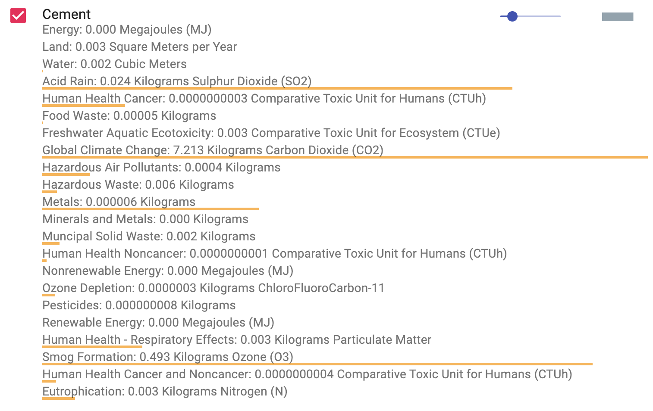The width and height of the screenshot is (653, 411).
Task: Select the Freshwater Aquatic Ecotoxicity line
Action: tap(271, 133)
